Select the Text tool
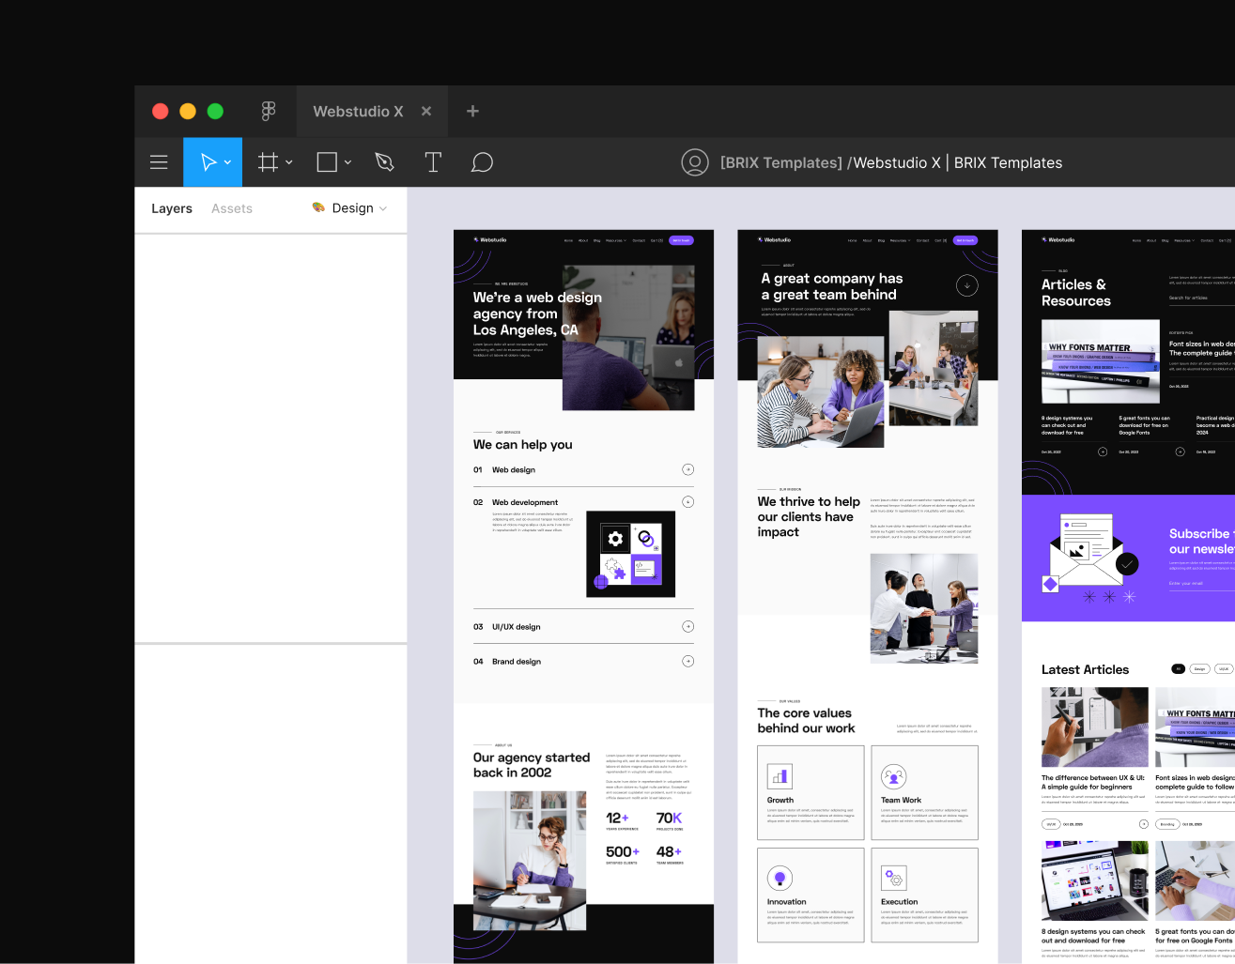Screen dimensions: 1235x964 pos(433,162)
